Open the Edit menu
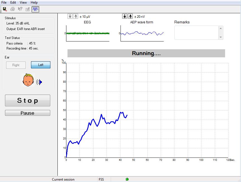Image resolution: width=241 pixels, height=182 pixels. 13,3
